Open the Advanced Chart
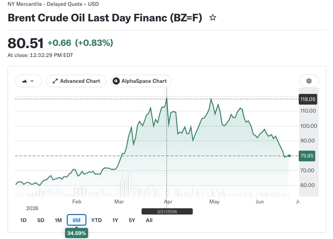Screen dimensions: 333x239 (x=76, y=81)
